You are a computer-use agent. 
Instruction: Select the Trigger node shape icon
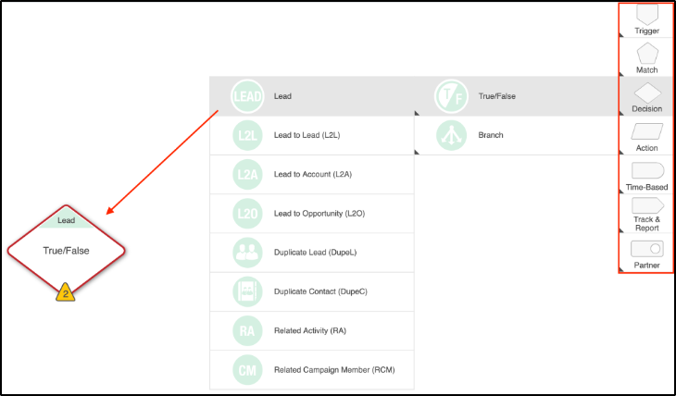pyautogui.click(x=646, y=15)
